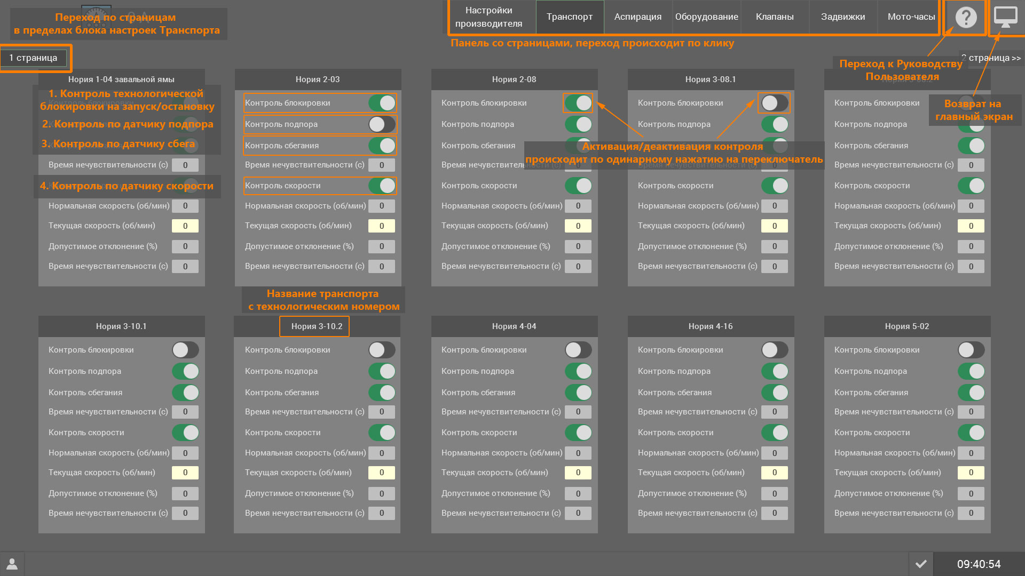Click the checkmark icon near the clock
The height and width of the screenshot is (576, 1025).
click(x=921, y=564)
